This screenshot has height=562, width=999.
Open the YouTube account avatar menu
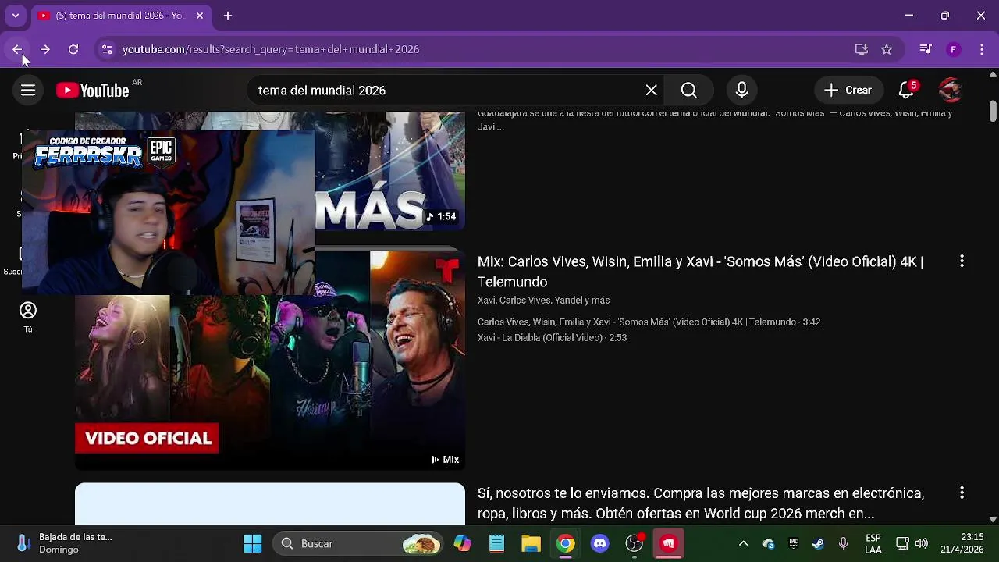pos(950,91)
